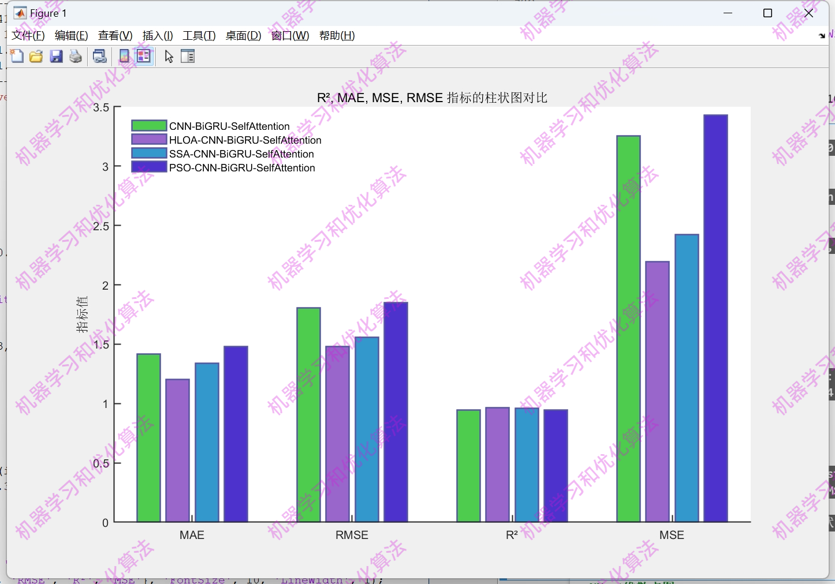Save the current figure
This screenshot has width=835, height=584.
click(x=56, y=56)
